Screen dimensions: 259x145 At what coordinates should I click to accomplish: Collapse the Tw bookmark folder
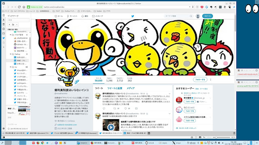click(x=11, y=67)
